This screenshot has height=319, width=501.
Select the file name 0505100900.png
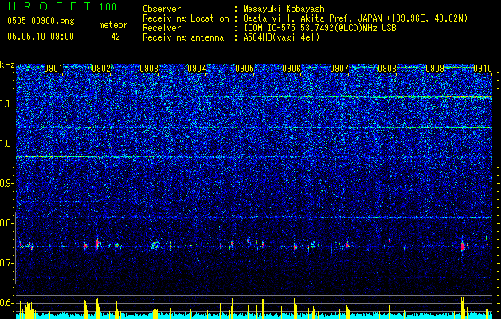tap(41, 22)
